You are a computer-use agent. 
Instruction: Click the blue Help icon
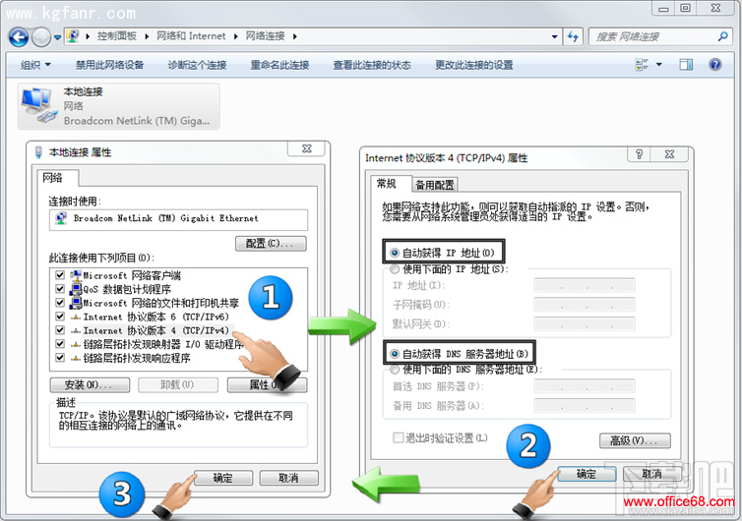click(x=715, y=64)
